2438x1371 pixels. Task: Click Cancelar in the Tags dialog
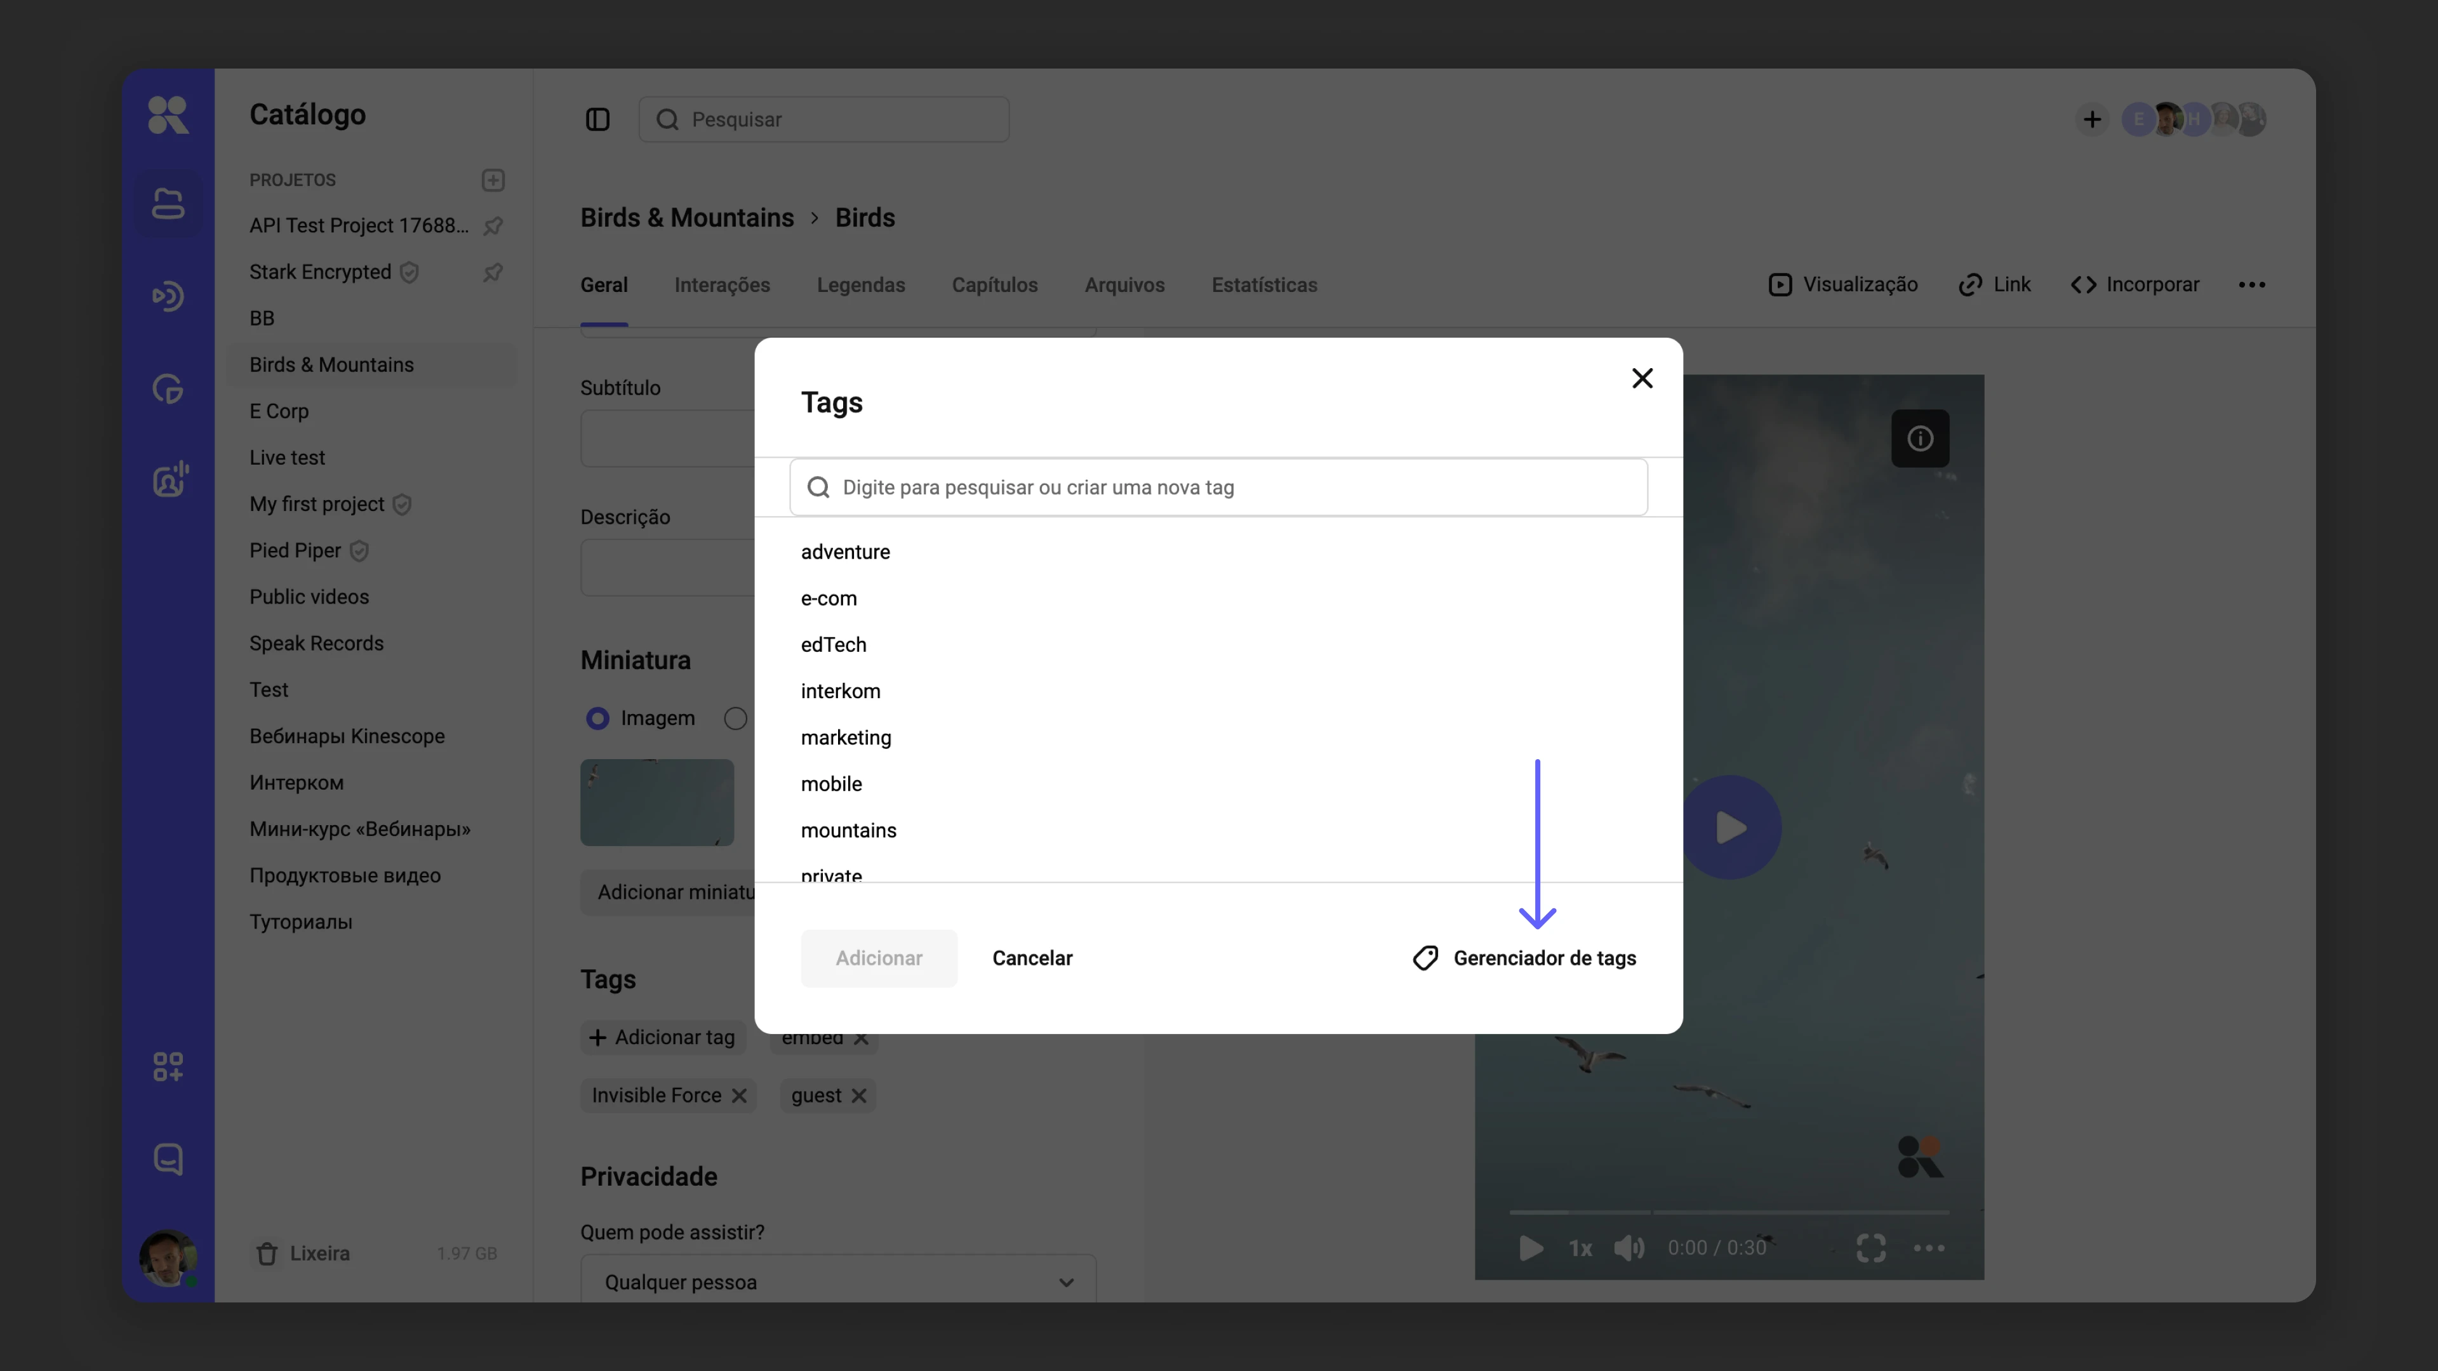[x=1032, y=958]
